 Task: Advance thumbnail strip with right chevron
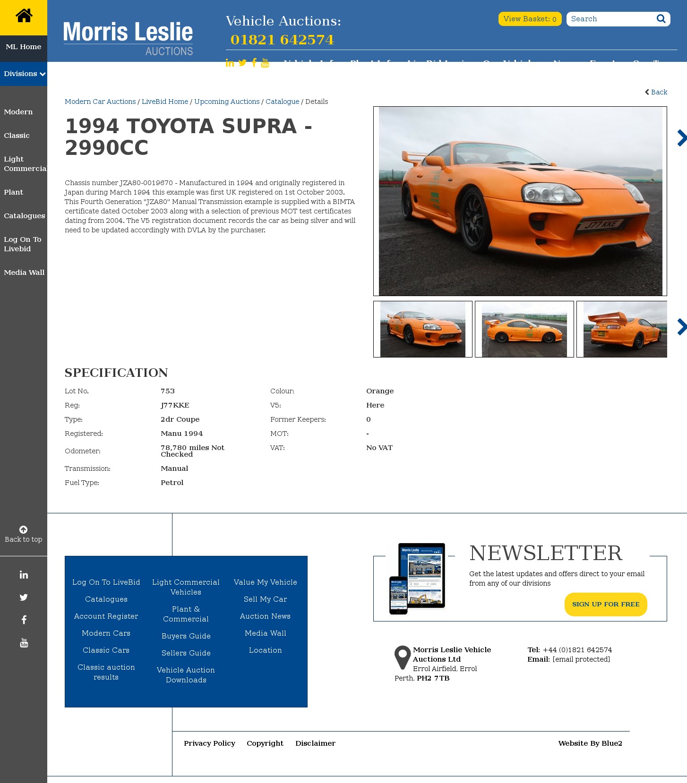[682, 327]
